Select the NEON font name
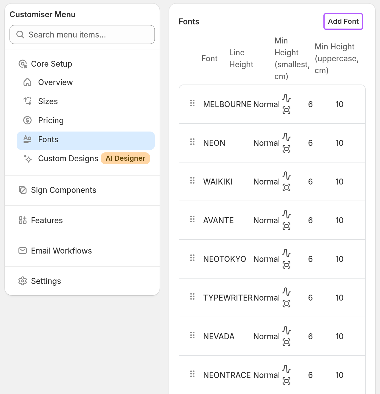 coord(214,143)
